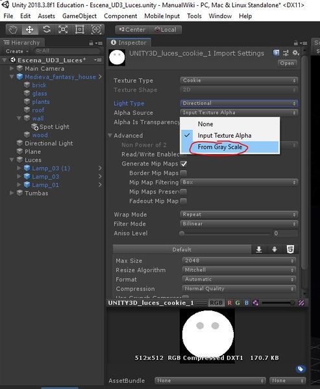Image resolution: width=320 pixels, height=389 pixels.
Task: Toggle the Hierarchy lock icon
Action: (x=92, y=43)
